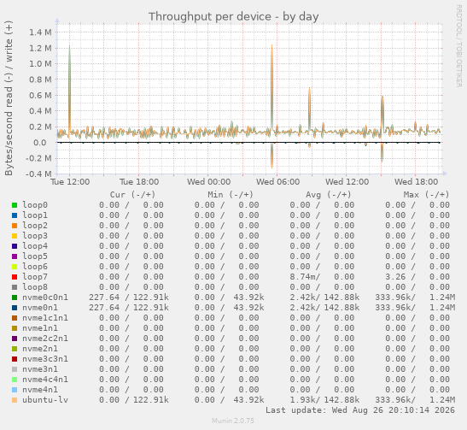
Task: Click the loop7 red color swatch
Action: coord(15,277)
